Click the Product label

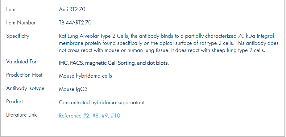click(x=15, y=101)
